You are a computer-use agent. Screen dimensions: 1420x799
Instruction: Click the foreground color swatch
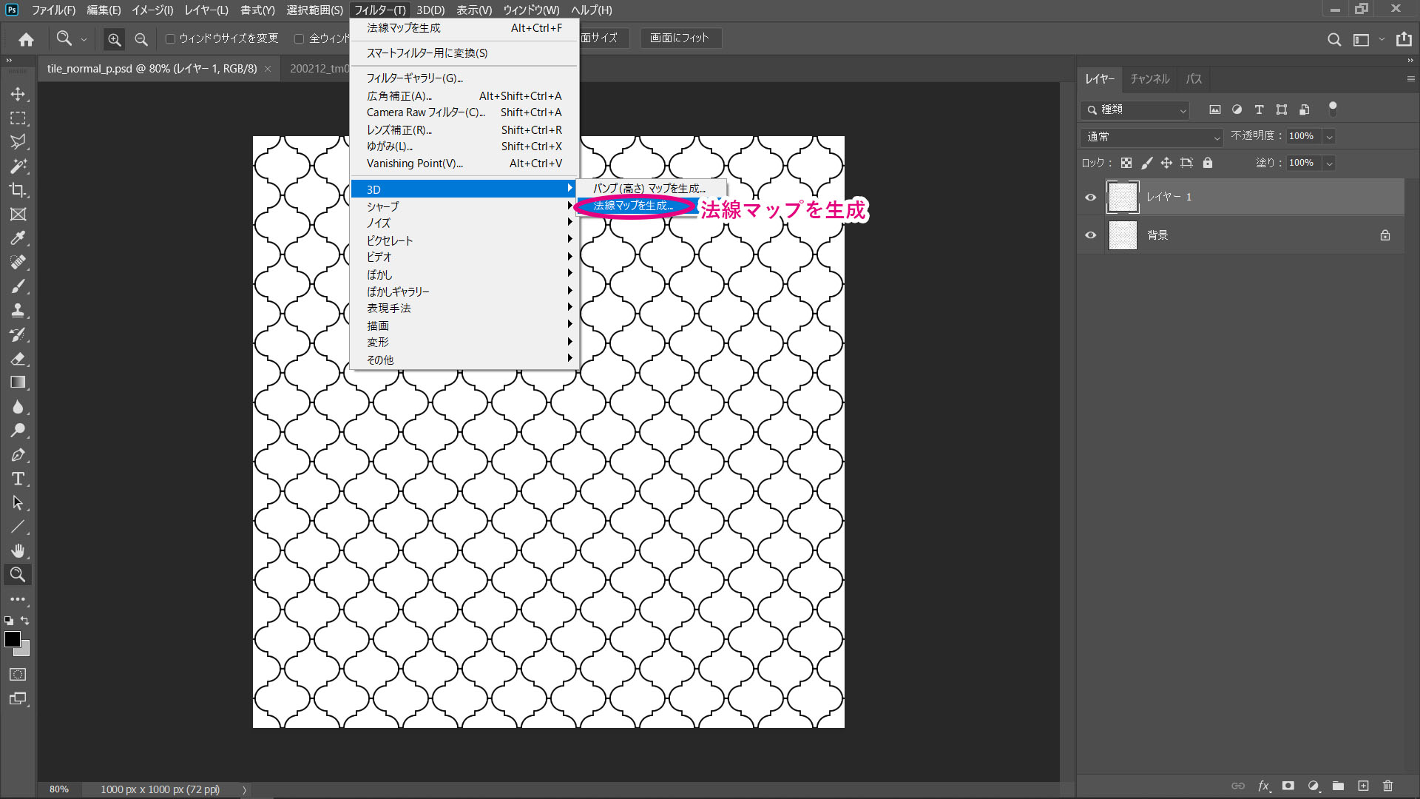coord(13,639)
